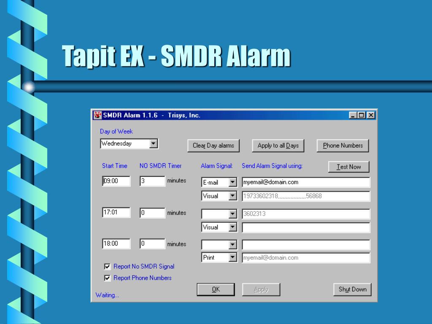
Task: Click the Apply to all Days button
Action: coord(278,146)
